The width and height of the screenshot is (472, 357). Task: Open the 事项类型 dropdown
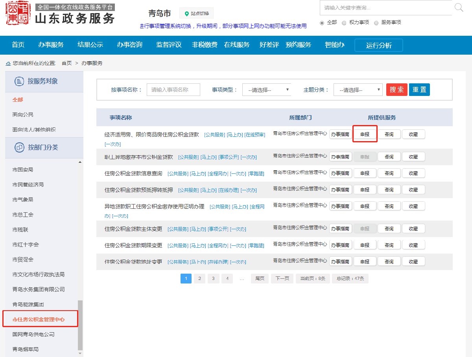tap(266, 90)
